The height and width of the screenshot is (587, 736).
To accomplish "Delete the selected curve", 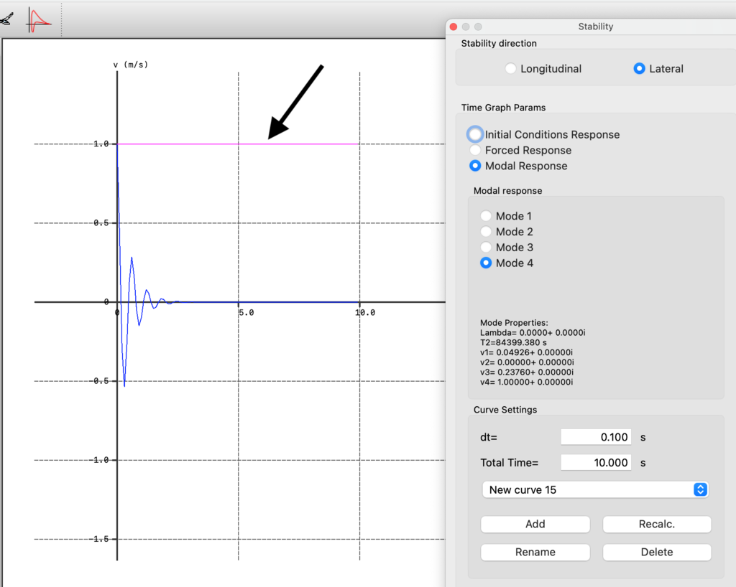I will click(x=656, y=552).
